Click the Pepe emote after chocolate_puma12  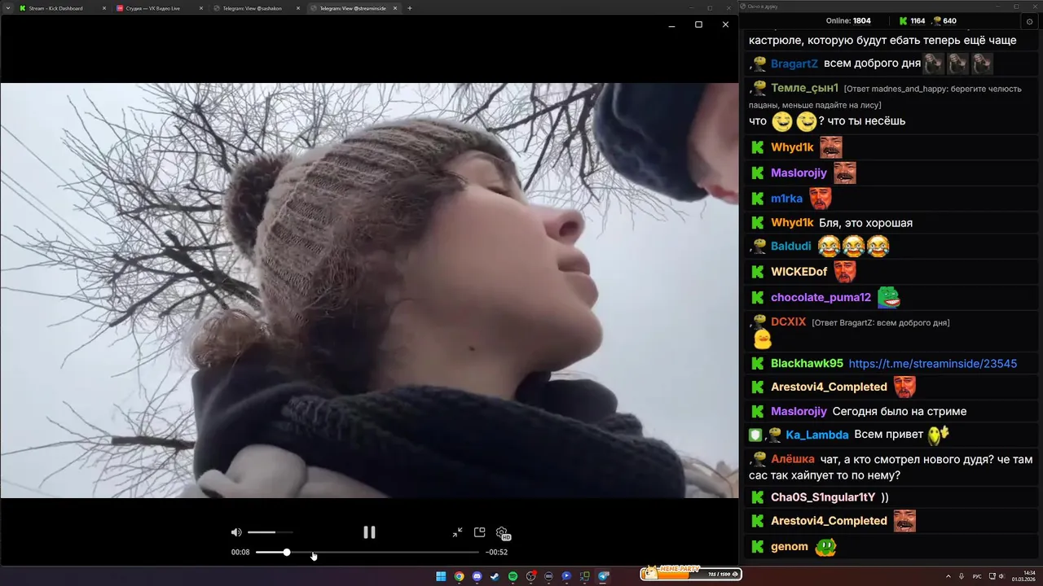(889, 298)
